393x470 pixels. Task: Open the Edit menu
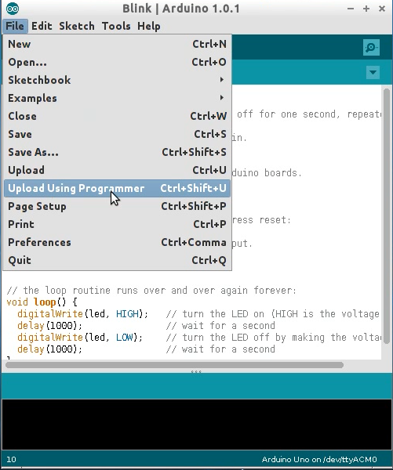(x=42, y=26)
